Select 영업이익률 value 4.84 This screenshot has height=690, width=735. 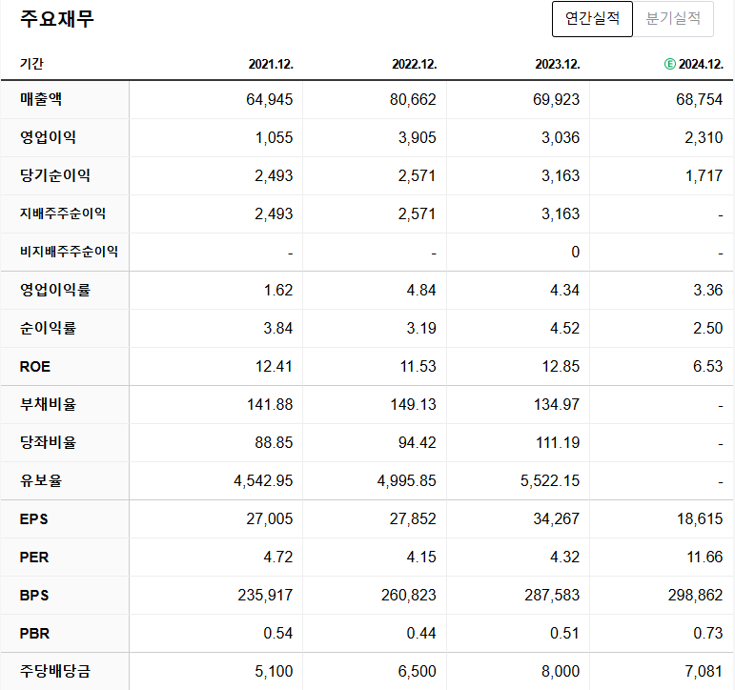421,290
